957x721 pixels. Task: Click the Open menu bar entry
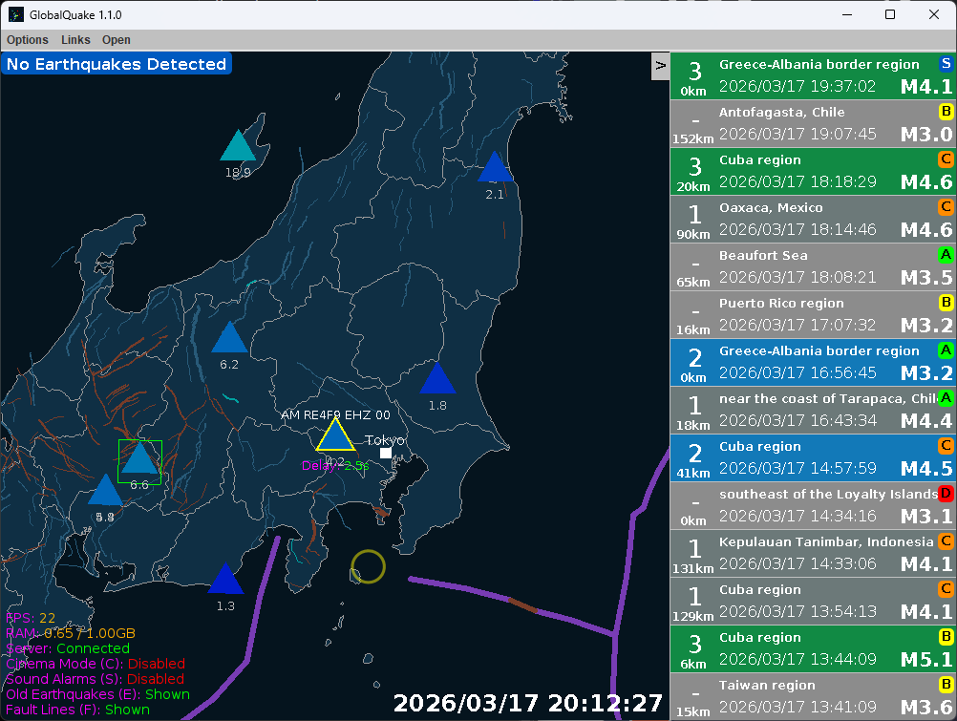116,40
